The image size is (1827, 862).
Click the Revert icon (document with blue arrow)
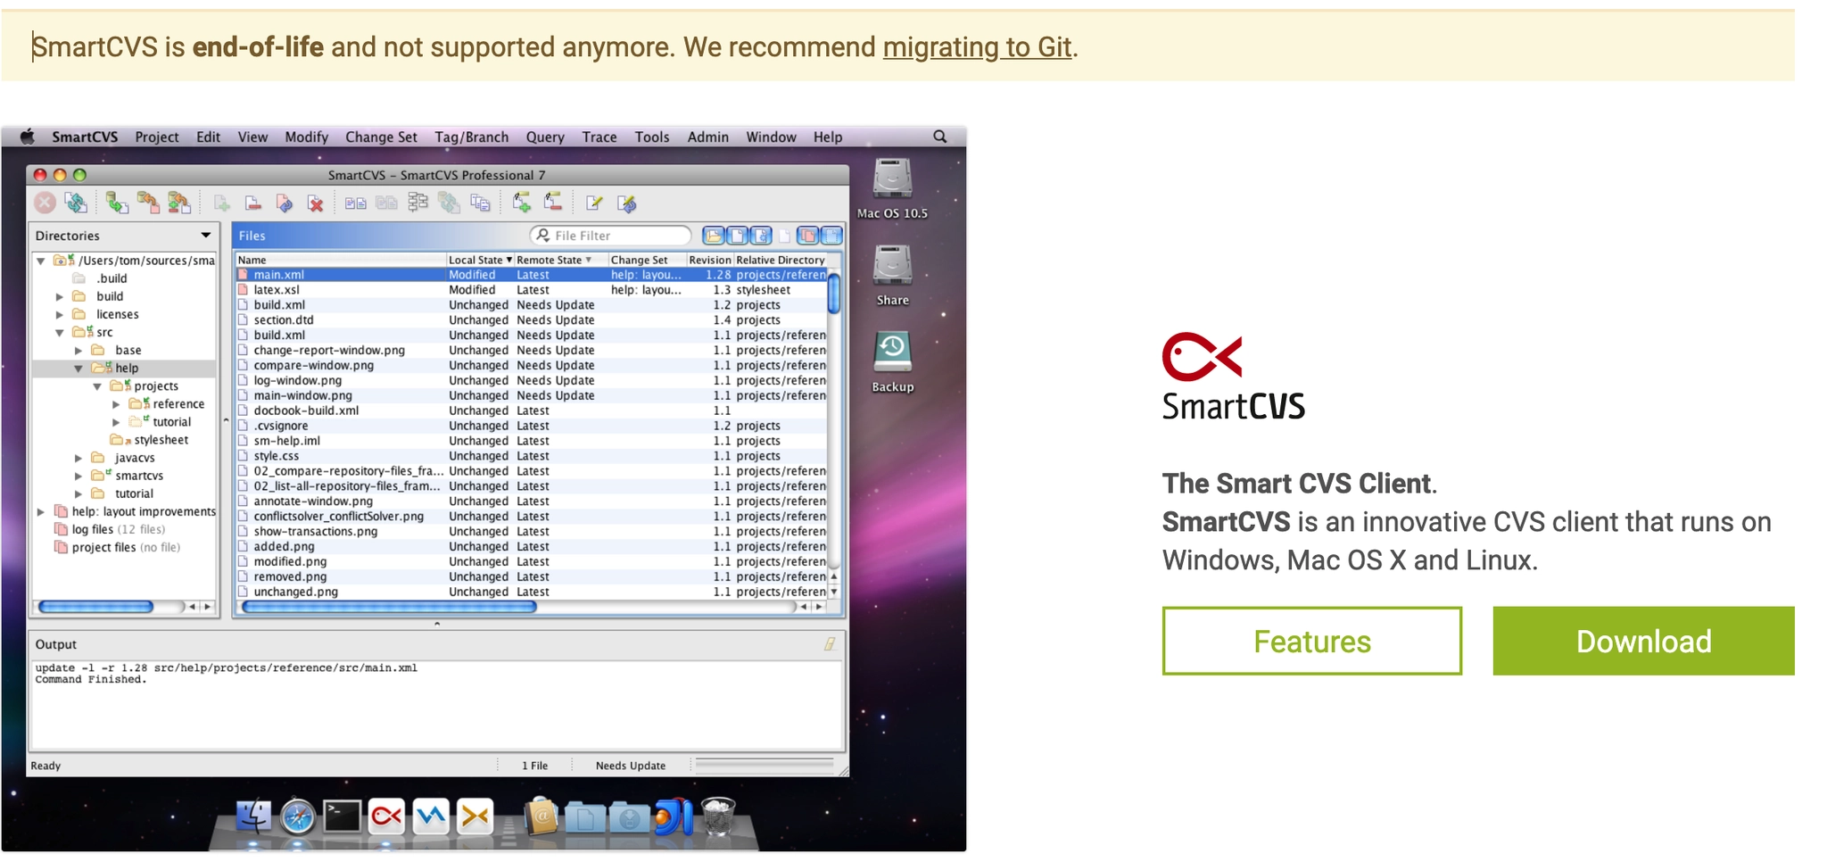click(x=285, y=203)
